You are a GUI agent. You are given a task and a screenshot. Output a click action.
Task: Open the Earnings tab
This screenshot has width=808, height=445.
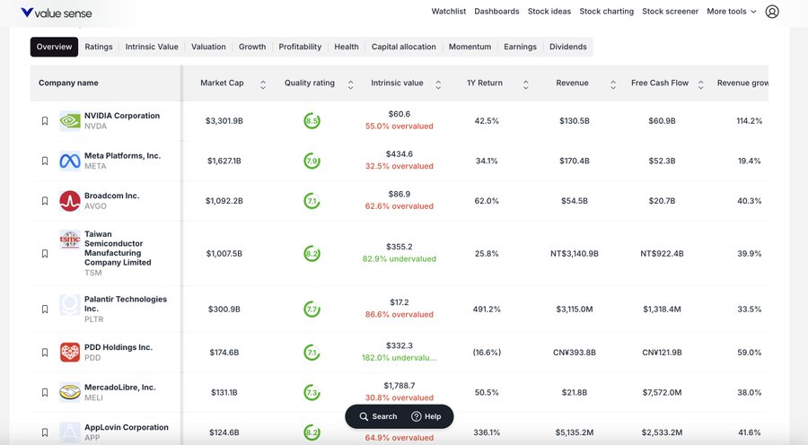pos(520,47)
